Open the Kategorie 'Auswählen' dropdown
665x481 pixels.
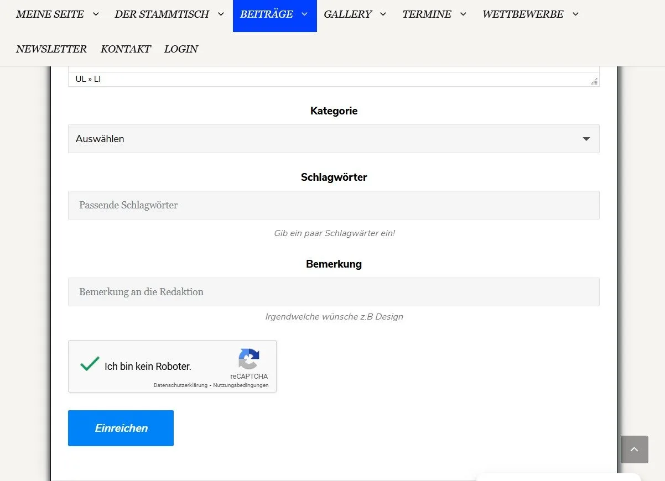[x=334, y=139]
